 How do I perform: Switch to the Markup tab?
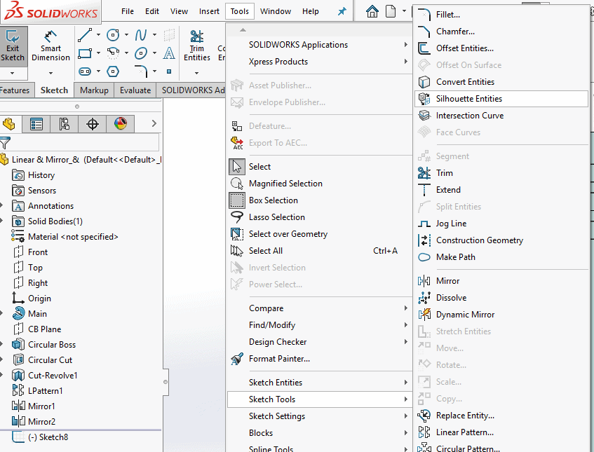click(x=94, y=90)
